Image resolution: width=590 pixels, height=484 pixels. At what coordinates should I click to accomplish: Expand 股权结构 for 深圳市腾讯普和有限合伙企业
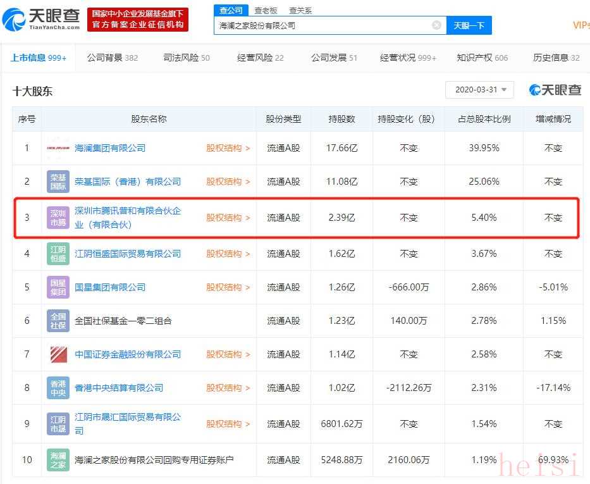click(x=228, y=218)
